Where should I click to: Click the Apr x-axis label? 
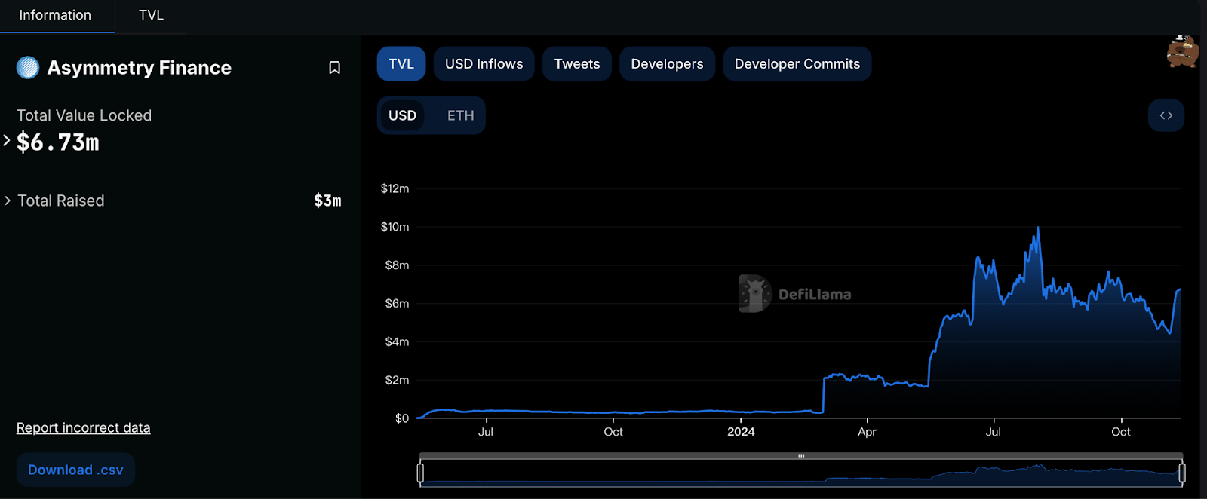click(x=867, y=432)
